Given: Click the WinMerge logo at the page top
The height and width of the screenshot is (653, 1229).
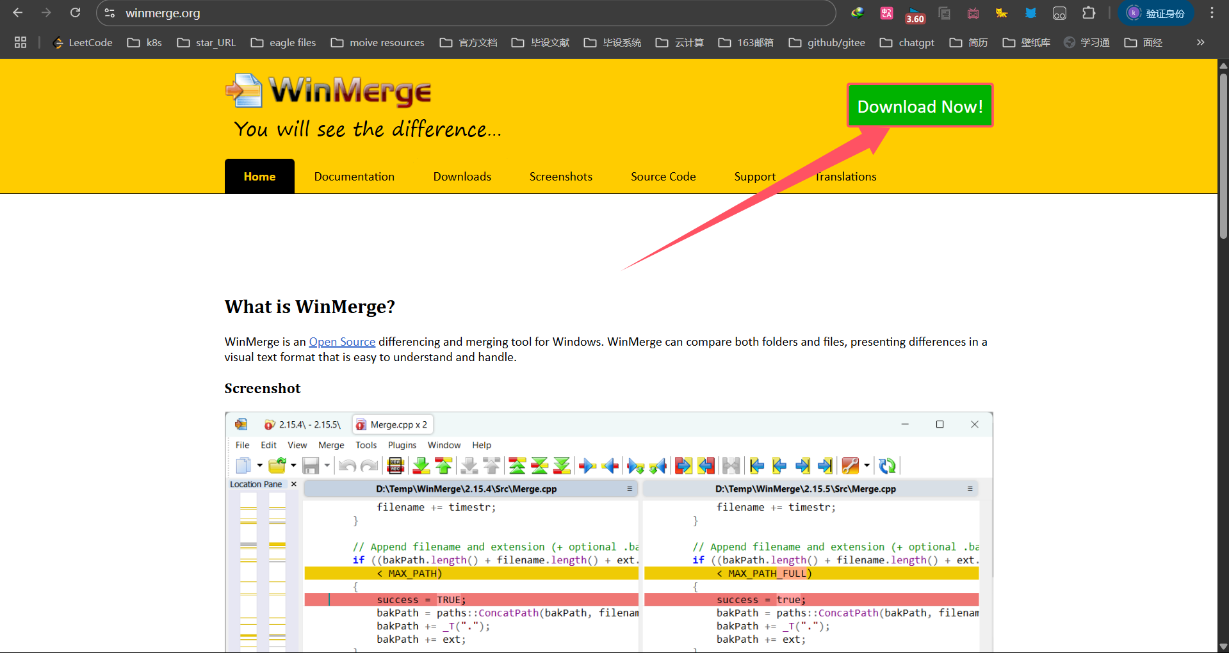Looking at the screenshot, I should click(328, 90).
